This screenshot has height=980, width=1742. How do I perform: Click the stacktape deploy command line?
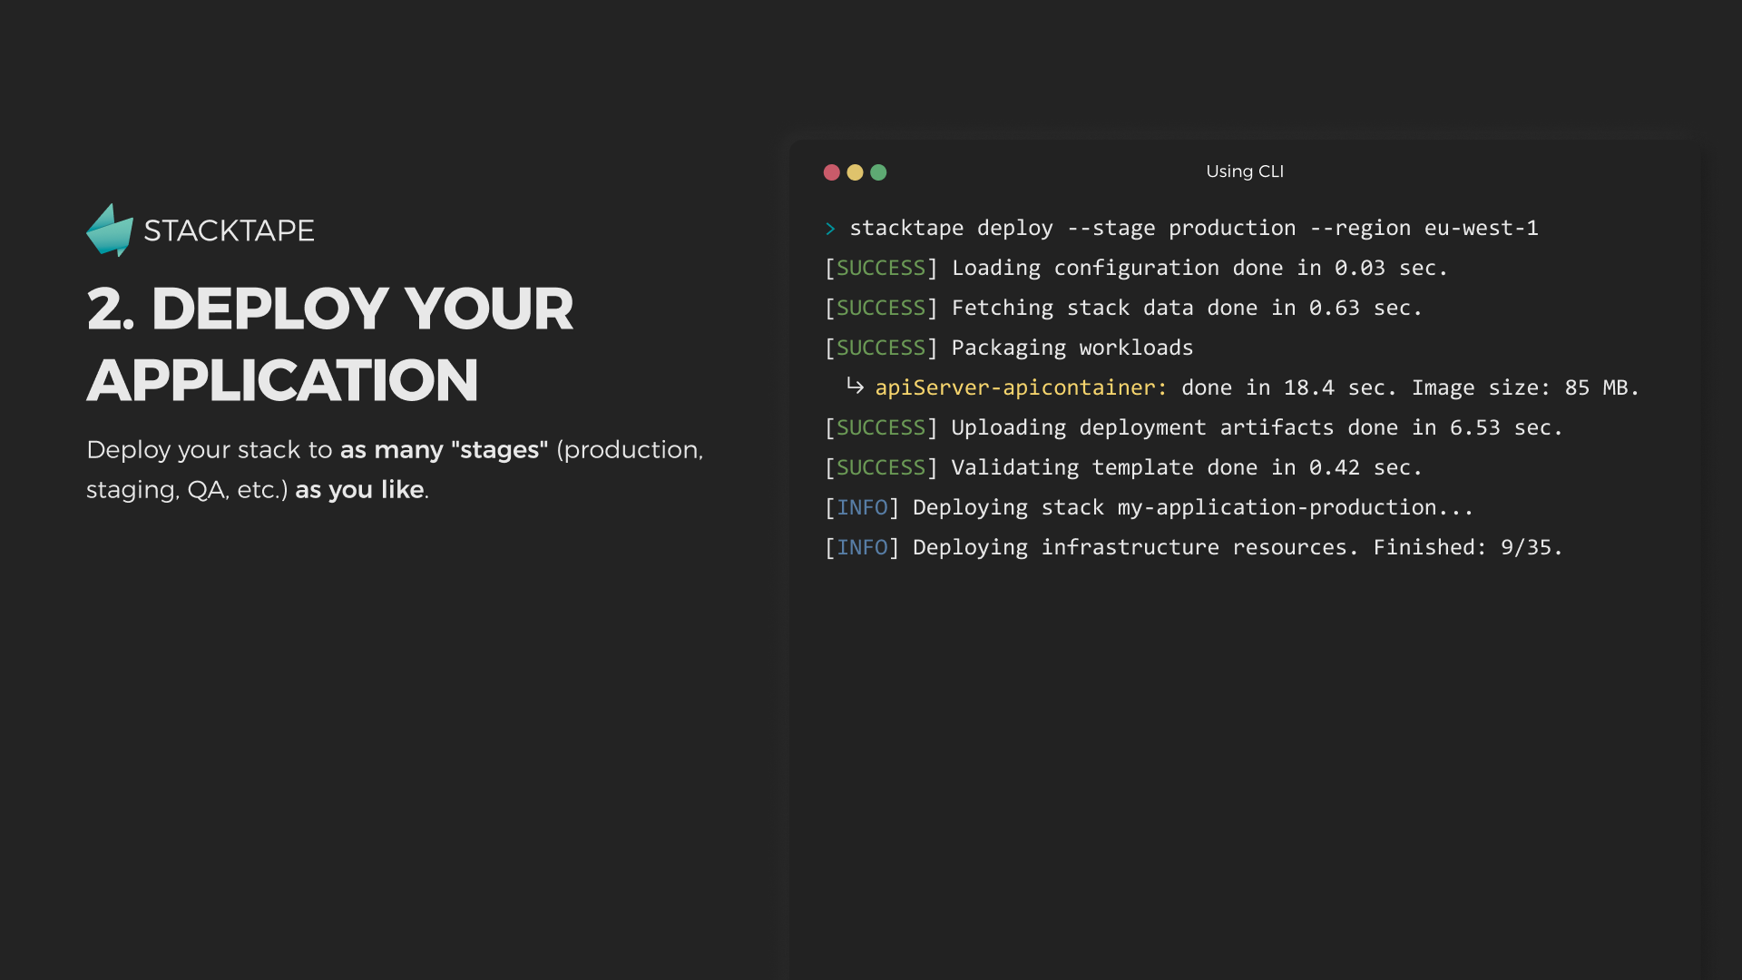click(x=1193, y=229)
